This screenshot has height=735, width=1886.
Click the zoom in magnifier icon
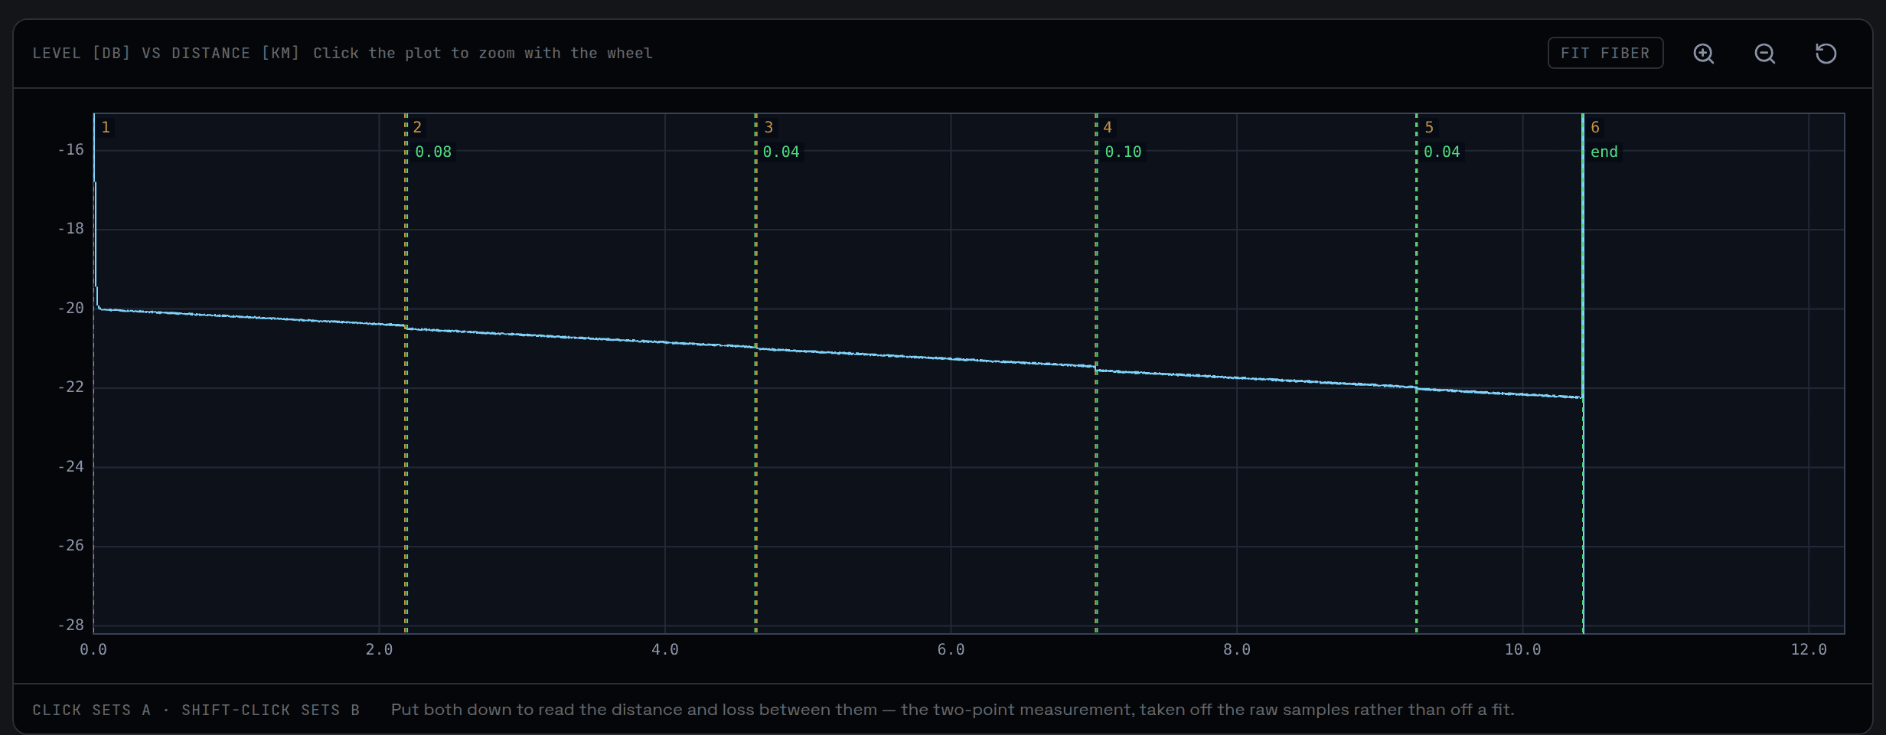tap(1703, 53)
